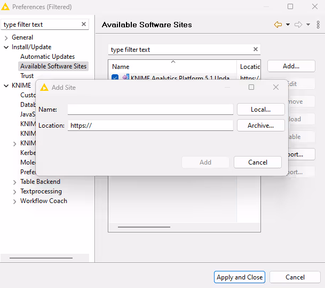Collapse the Install/Update tree node

6,47
